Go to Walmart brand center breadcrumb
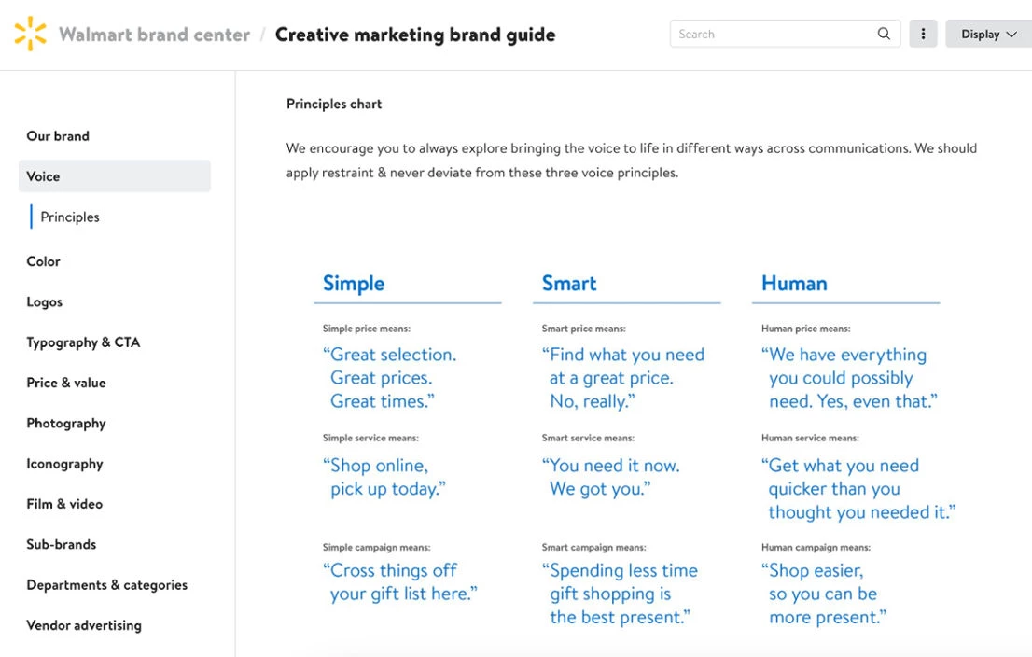The height and width of the screenshot is (657, 1032). (x=155, y=35)
